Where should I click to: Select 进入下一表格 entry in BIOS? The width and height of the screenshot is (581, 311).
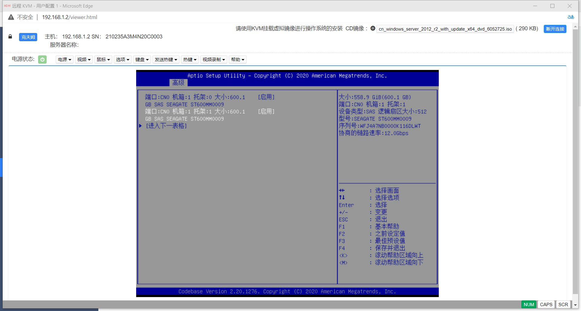(166, 126)
